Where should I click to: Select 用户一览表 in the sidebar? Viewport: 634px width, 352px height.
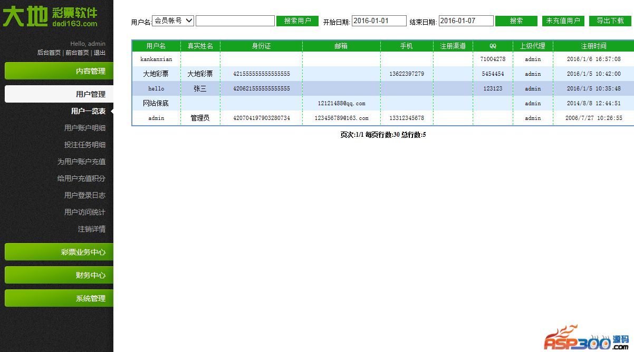(x=88, y=111)
